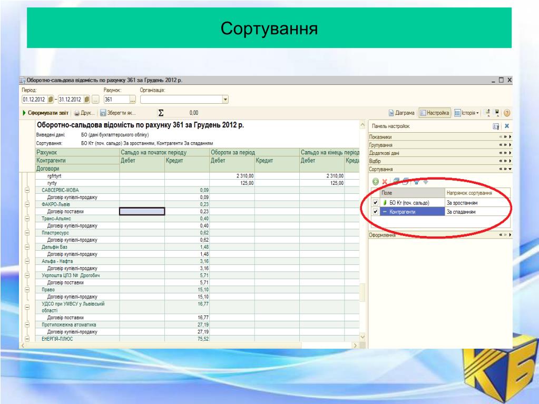Collapse the Пластресурс group
The height and width of the screenshot is (404, 539).
[27, 233]
